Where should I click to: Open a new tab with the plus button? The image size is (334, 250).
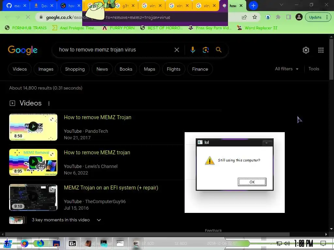pyautogui.click(x=253, y=6)
